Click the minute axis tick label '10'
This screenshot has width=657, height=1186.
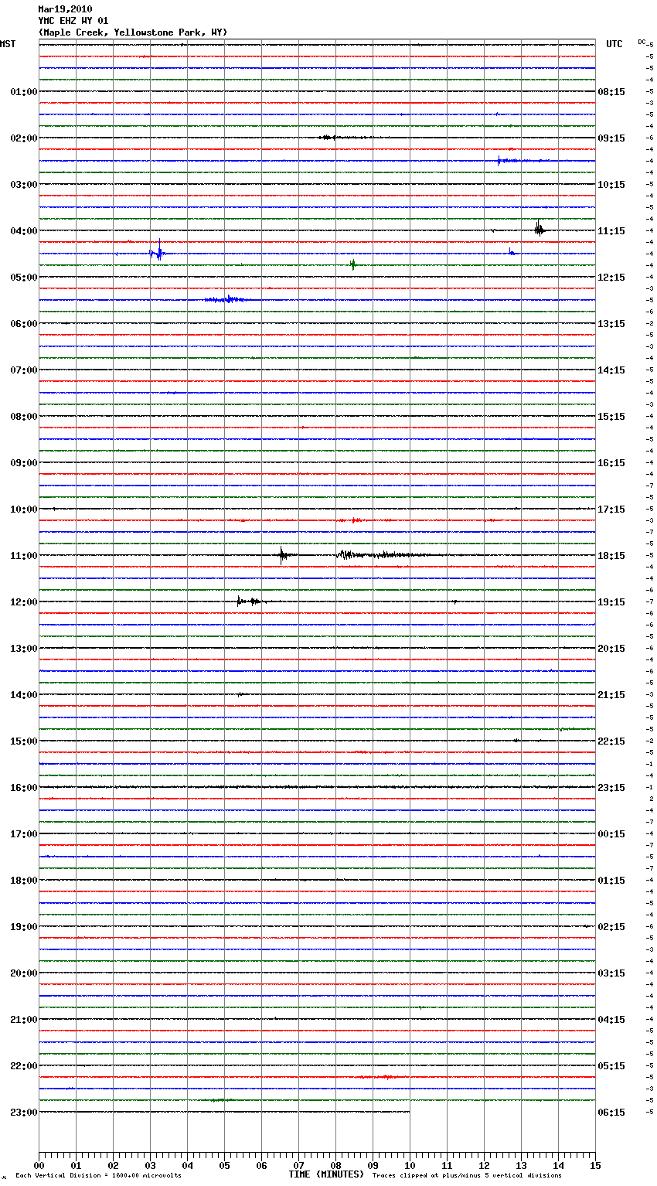point(410,1165)
